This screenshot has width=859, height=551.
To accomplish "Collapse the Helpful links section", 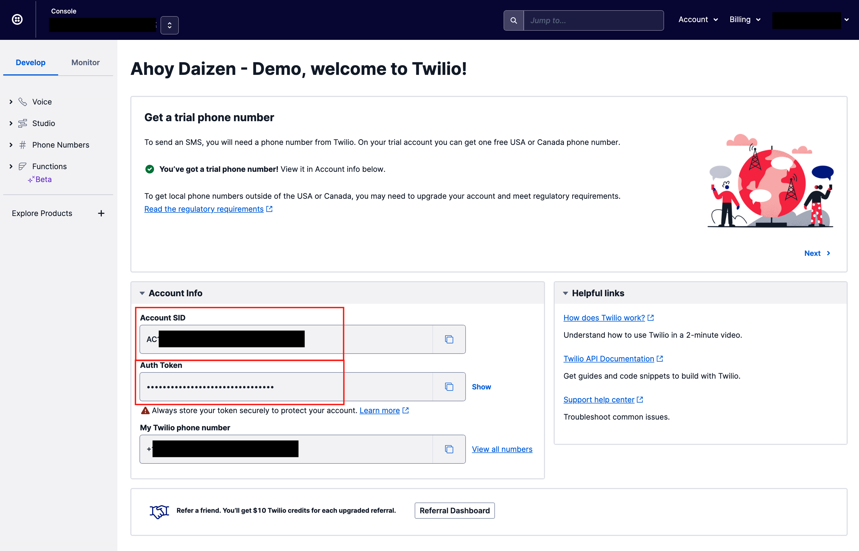I will 565,293.
